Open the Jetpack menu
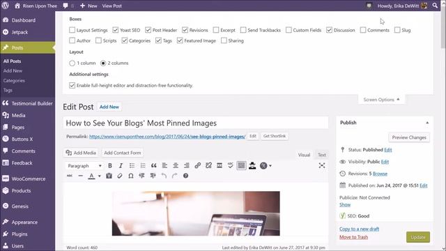 coord(28,32)
